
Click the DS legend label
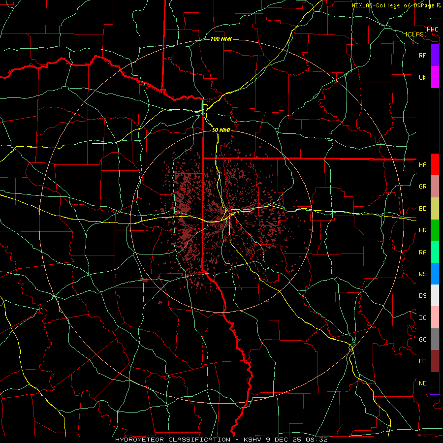(x=422, y=296)
